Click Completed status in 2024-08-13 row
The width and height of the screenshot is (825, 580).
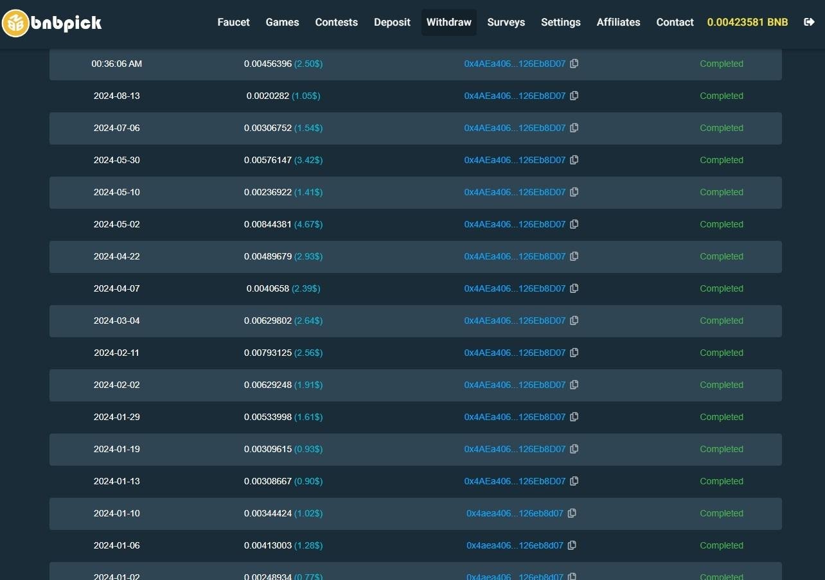tap(722, 96)
